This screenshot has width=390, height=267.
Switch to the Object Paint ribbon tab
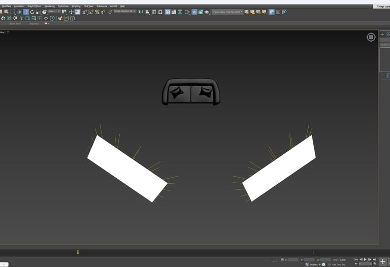(15, 24)
